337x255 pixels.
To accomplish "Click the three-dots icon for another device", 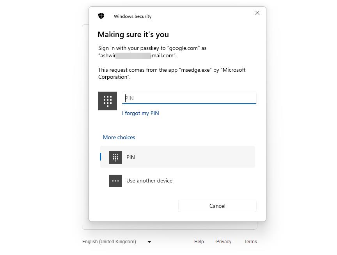I will click(115, 181).
